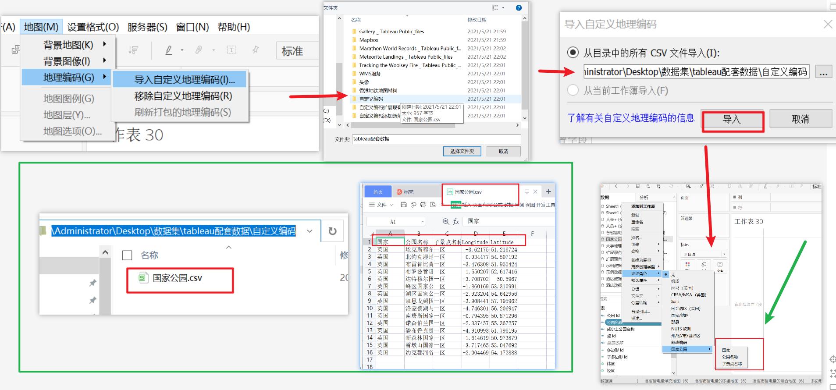Click the browse ... button next to path
Screen dimensions: 836x390
[x=823, y=72]
